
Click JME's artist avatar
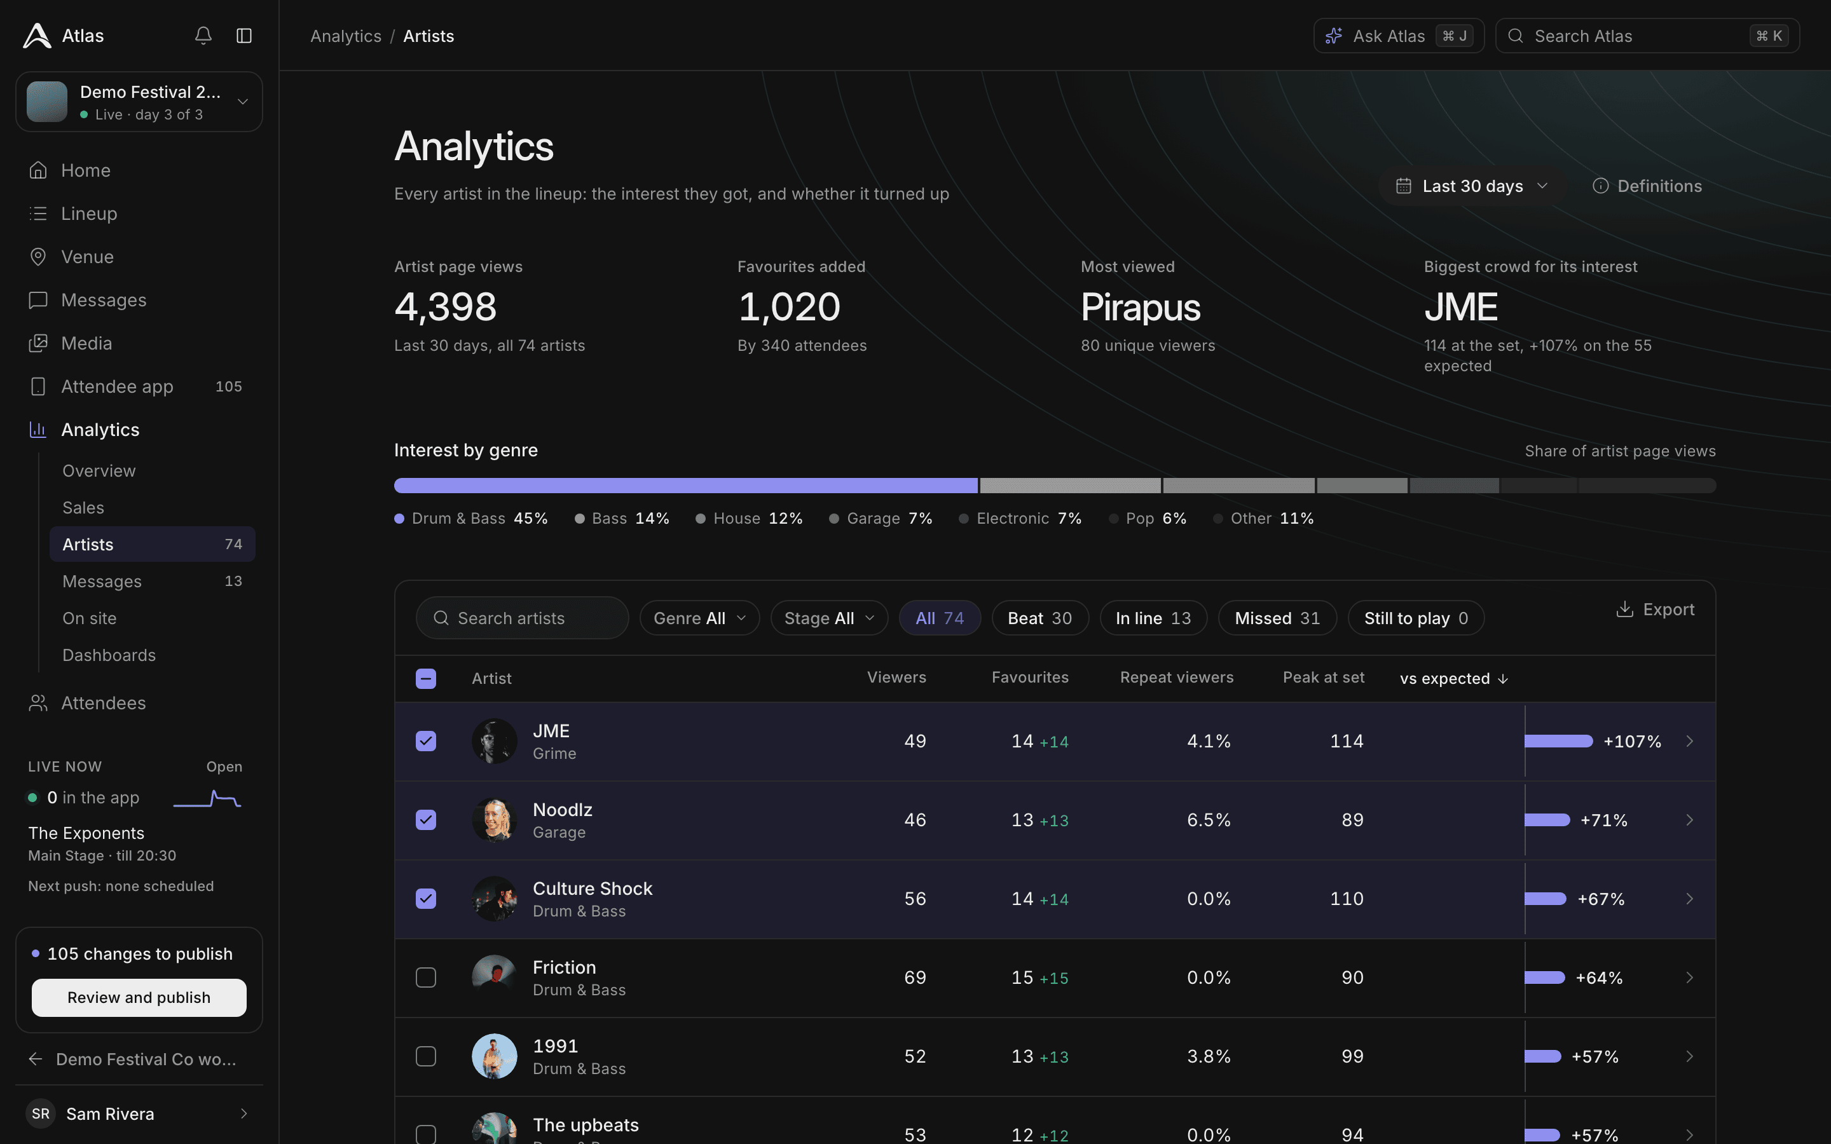pyautogui.click(x=494, y=740)
